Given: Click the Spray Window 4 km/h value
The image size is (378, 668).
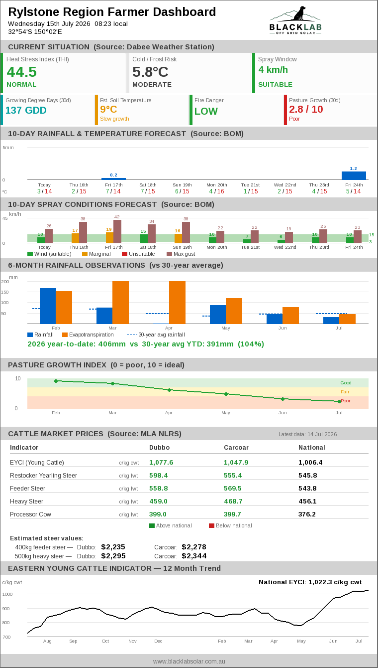Looking at the screenshot, I should pos(273,70).
